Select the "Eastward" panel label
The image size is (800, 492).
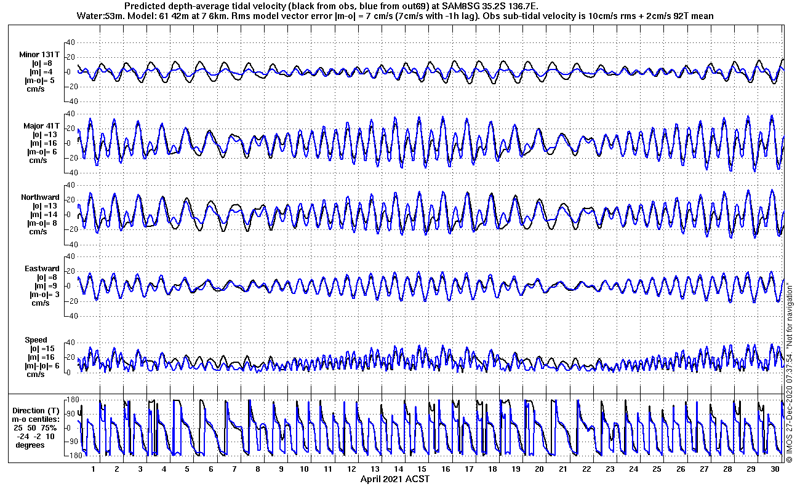pyautogui.click(x=42, y=269)
